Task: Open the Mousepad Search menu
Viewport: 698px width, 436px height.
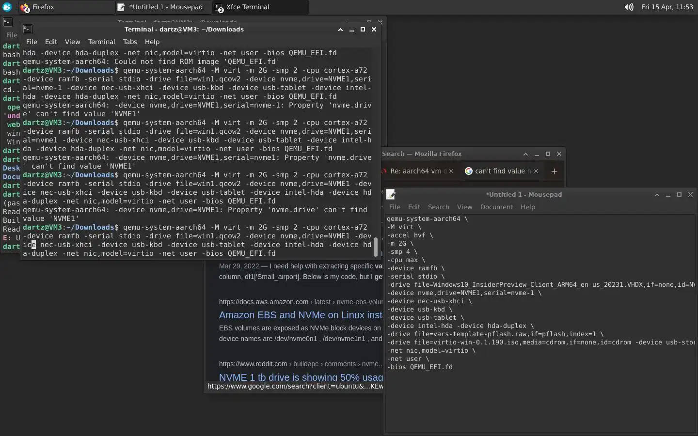Action: pyautogui.click(x=439, y=207)
